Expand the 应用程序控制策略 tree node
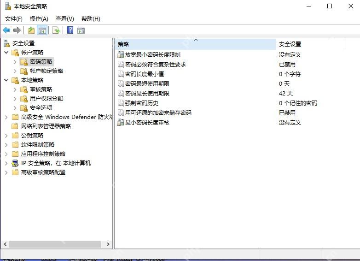360x261 pixels. tap(6, 154)
